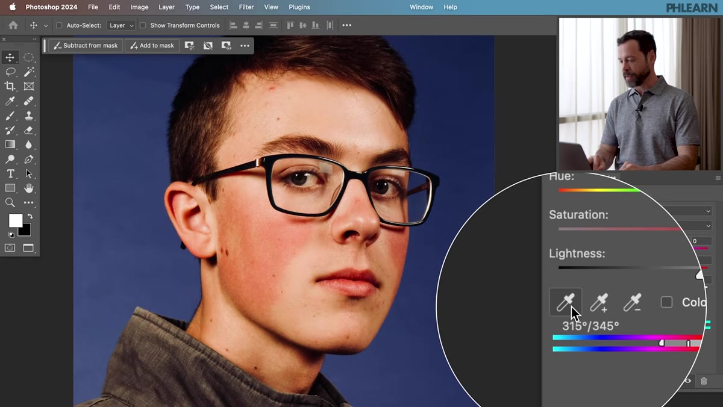Toggle Quick Mask mode
The image size is (723, 407).
click(10, 247)
